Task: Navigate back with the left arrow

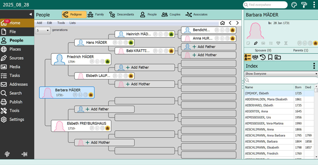Action: [x=230, y=23]
